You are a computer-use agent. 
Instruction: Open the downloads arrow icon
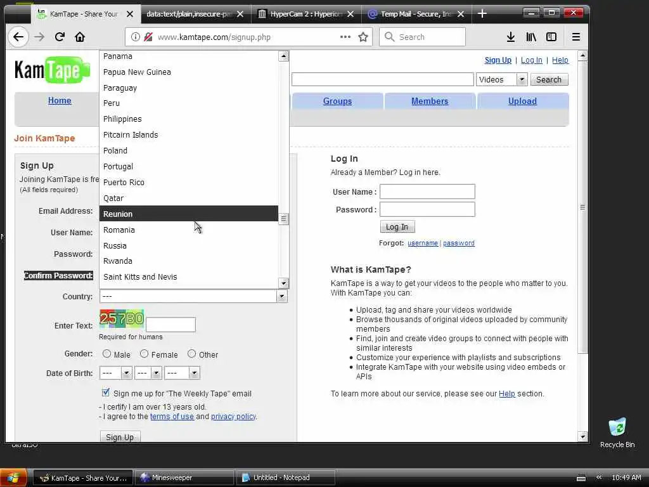(511, 37)
